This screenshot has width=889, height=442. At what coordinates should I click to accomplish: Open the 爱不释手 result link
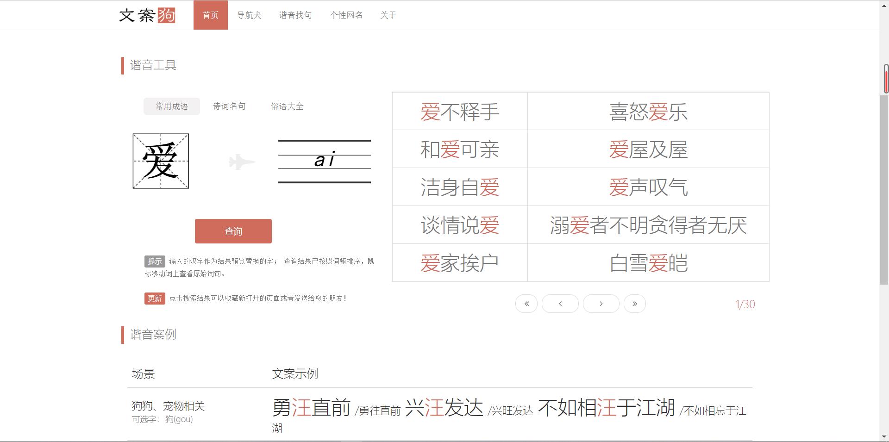point(459,111)
